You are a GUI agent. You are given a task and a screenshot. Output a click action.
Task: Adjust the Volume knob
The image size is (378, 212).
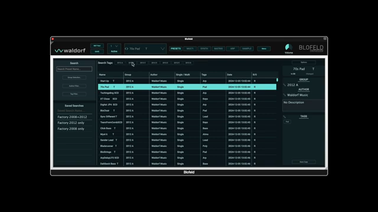click(289, 47)
